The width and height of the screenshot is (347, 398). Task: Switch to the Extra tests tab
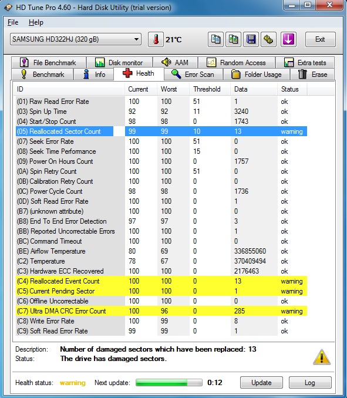point(305,62)
